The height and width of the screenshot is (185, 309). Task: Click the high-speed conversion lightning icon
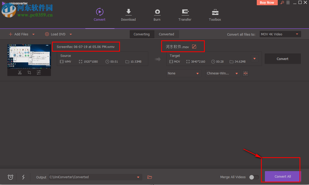coord(23,177)
